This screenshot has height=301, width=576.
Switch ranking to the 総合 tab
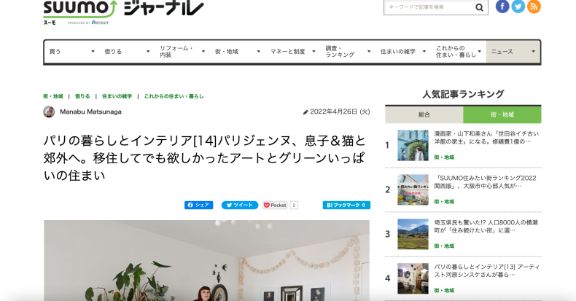[424, 115]
